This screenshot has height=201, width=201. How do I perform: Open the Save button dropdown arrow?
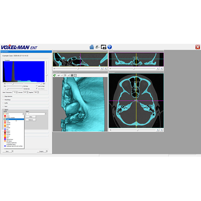[13, 151]
